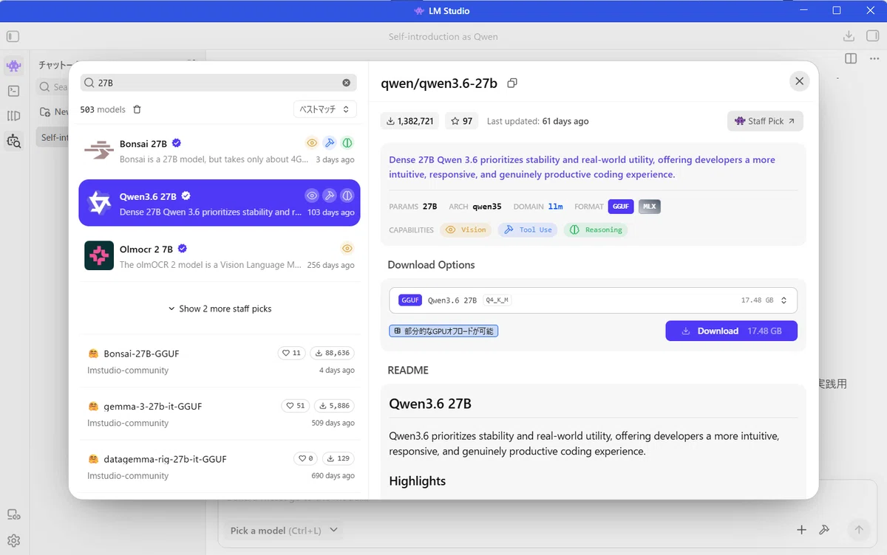Close the model search dialog
Screen dimensions: 887x555
coord(799,81)
